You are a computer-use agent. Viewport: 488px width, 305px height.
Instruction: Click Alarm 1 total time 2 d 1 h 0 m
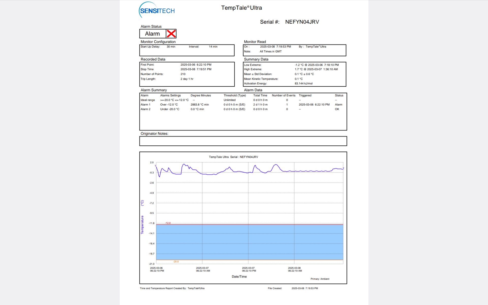coord(260,105)
